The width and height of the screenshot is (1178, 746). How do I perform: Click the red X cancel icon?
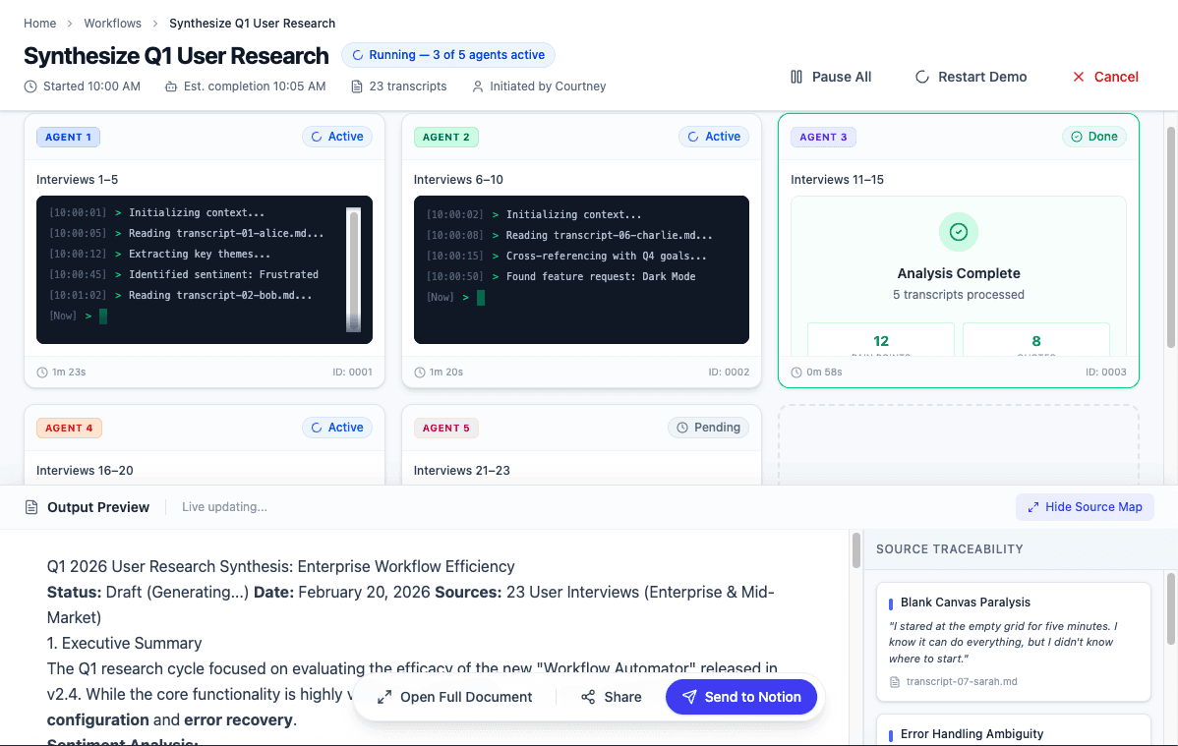(x=1078, y=77)
